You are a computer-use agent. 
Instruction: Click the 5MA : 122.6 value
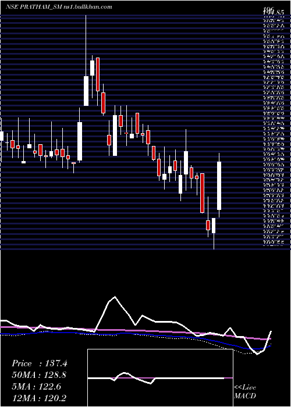point(36,387)
